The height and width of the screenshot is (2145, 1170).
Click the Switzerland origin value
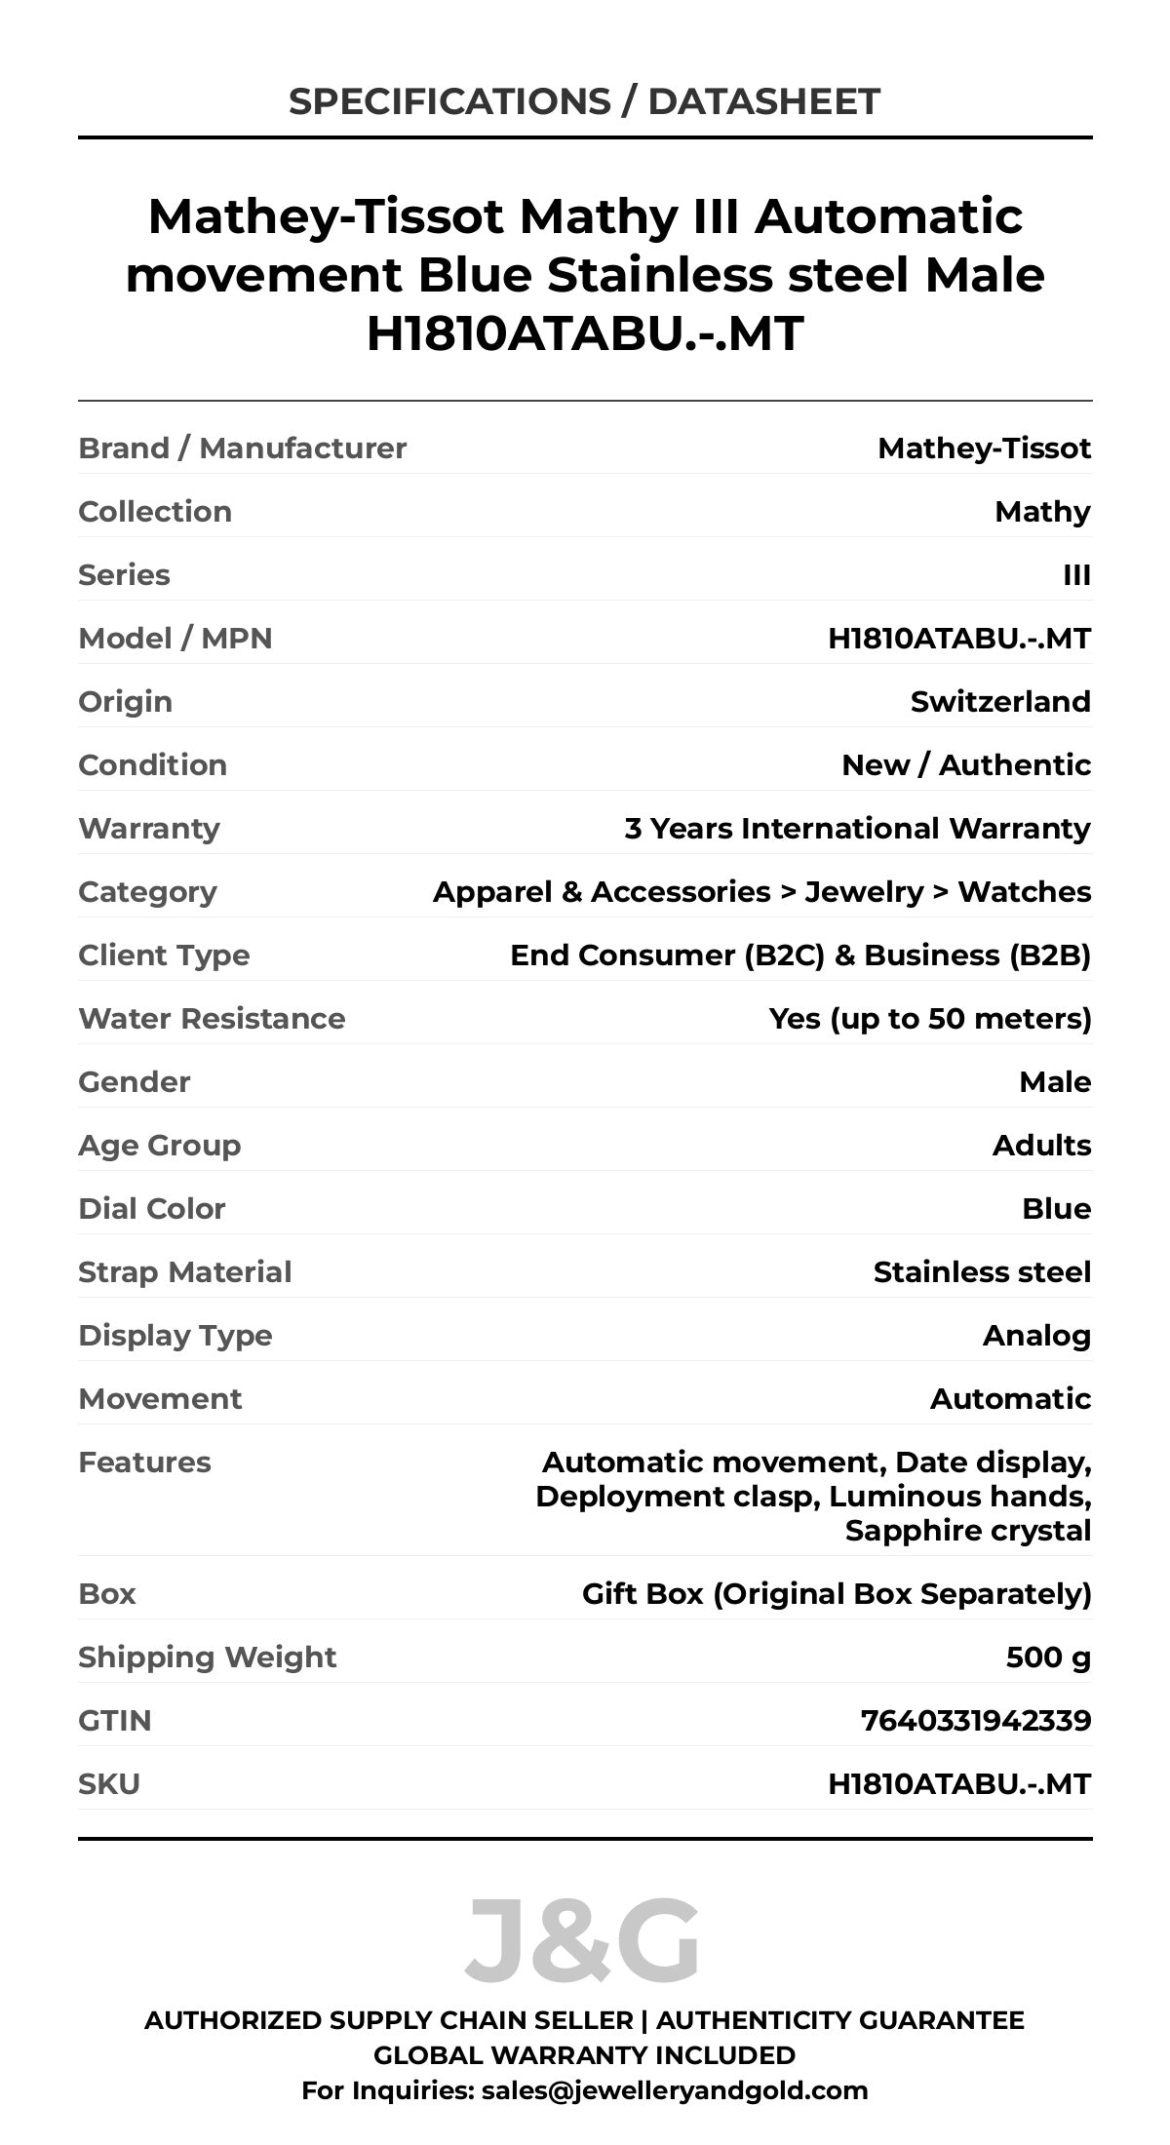tap(1000, 702)
